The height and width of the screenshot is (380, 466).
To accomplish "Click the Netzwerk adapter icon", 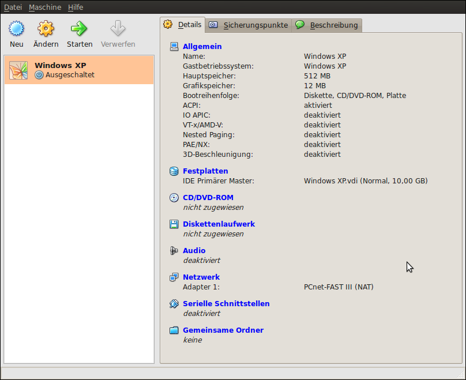I will click(174, 277).
